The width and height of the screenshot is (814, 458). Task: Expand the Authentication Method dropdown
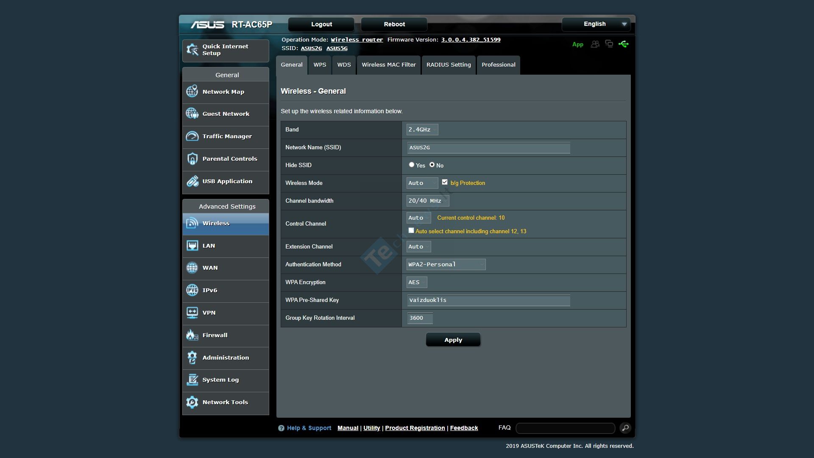[446, 265]
